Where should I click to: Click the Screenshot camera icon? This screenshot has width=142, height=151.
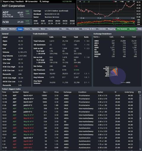click(26, 1)
